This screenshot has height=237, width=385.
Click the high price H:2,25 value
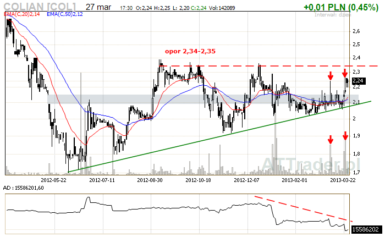click(162, 8)
